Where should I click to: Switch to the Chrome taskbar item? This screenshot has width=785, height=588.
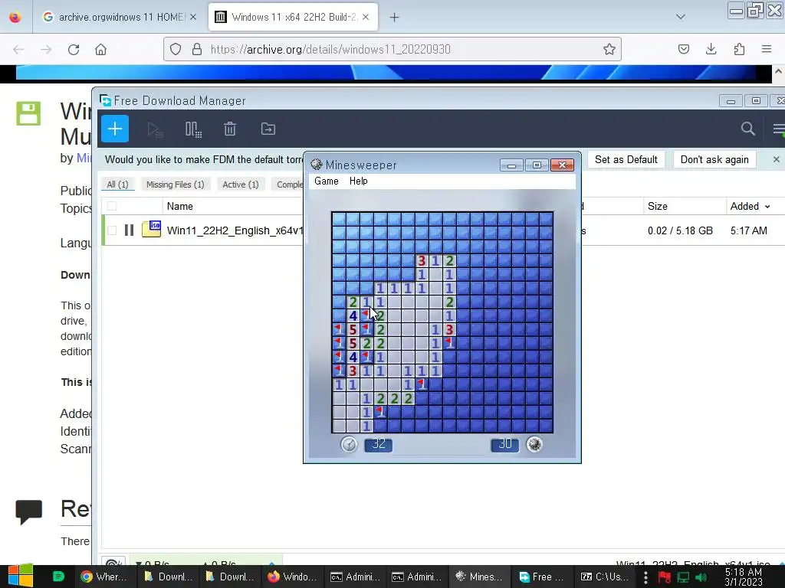[x=104, y=577]
